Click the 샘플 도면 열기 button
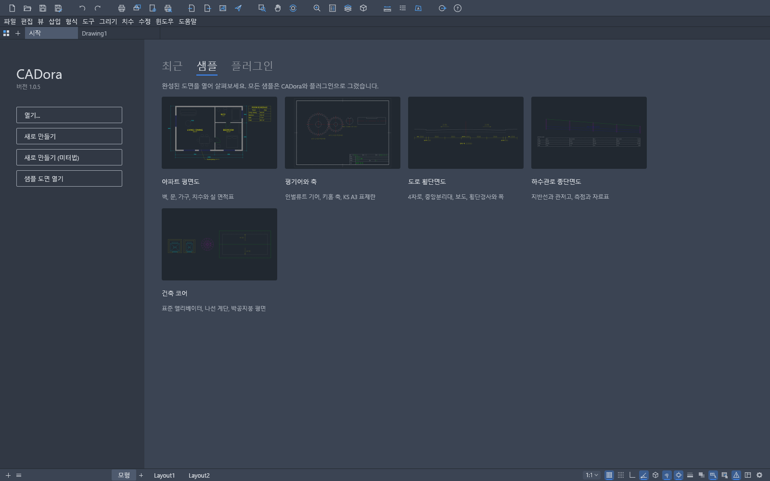 69,178
